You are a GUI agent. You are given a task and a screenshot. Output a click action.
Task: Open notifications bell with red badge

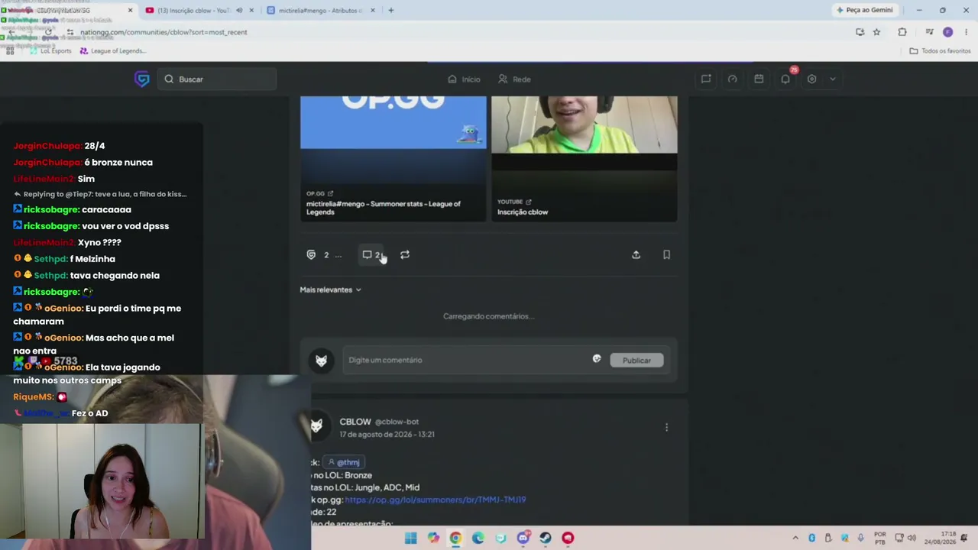785,79
